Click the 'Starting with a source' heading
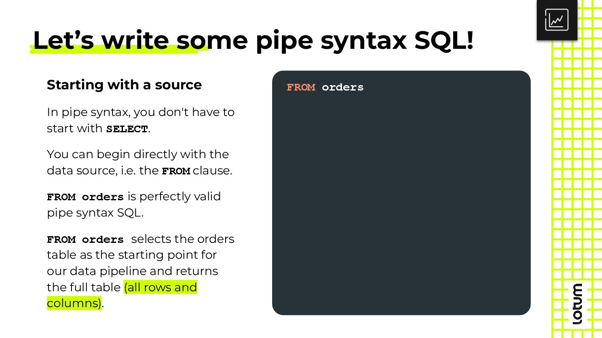602x338 pixels. [x=124, y=85]
